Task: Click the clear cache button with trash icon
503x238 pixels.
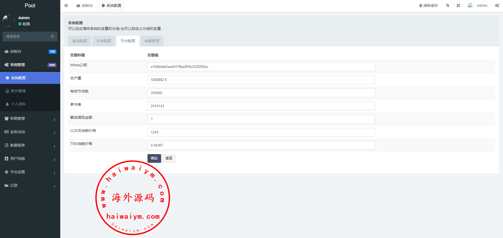Action: pos(428,6)
